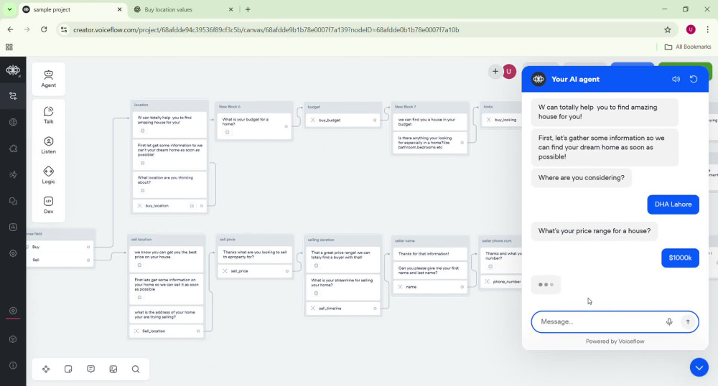This screenshot has height=386, width=718.
Task: Select the Sell choice row
Action: [x=60, y=260]
